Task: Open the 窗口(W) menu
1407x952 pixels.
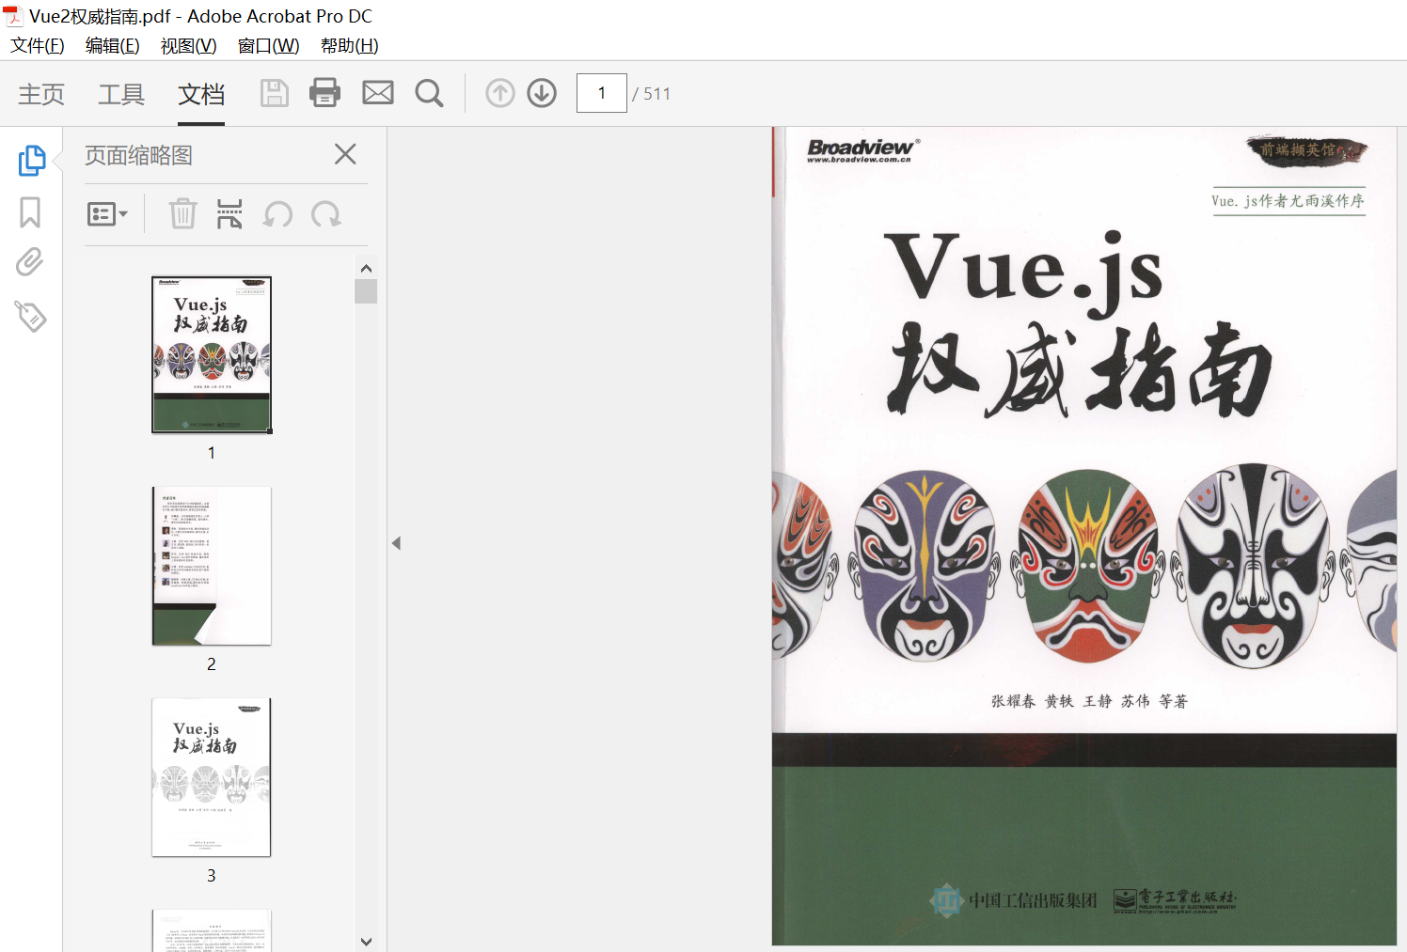Action: pos(268,46)
